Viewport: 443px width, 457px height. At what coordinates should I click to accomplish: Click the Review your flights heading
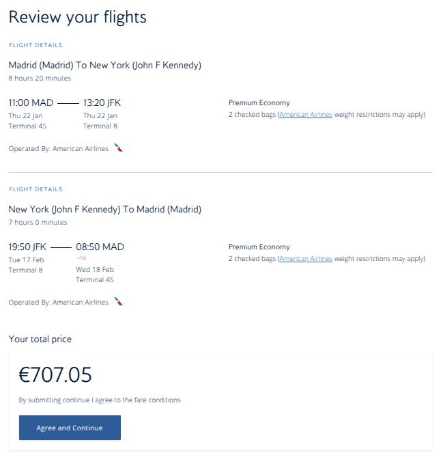[x=77, y=17]
